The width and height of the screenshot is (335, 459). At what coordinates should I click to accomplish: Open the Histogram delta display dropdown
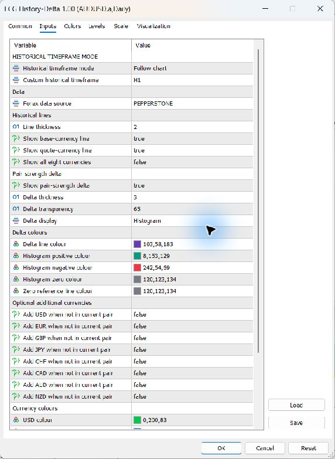pos(192,220)
